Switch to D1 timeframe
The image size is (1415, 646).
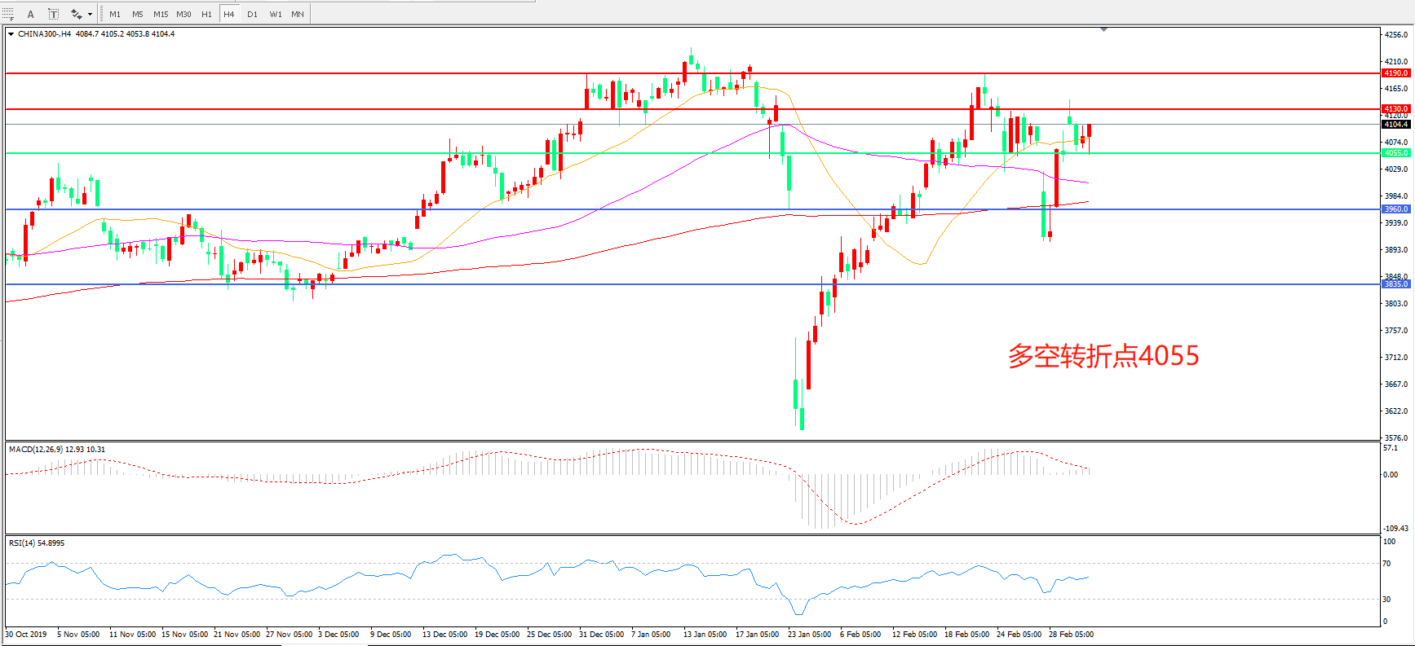[x=252, y=14]
